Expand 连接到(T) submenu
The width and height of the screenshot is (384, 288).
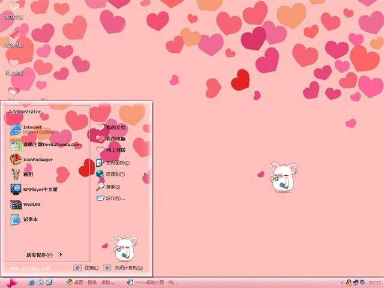pos(110,174)
